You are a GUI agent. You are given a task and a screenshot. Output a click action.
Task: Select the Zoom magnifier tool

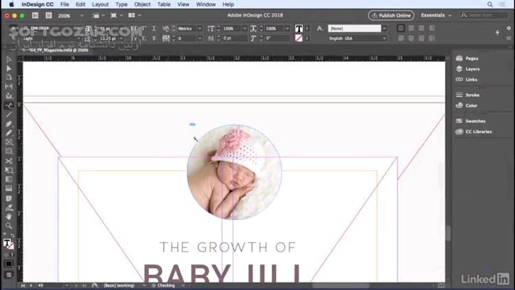click(x=9, y=225)
